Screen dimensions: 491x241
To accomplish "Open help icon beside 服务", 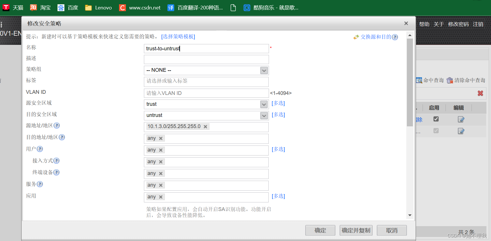I will (x=40, y=184).
